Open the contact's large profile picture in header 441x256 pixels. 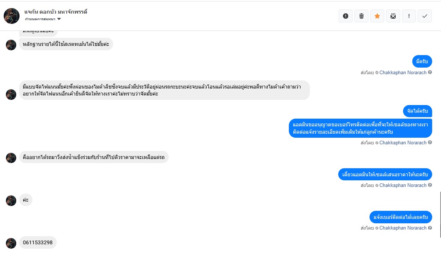(11, 16)
